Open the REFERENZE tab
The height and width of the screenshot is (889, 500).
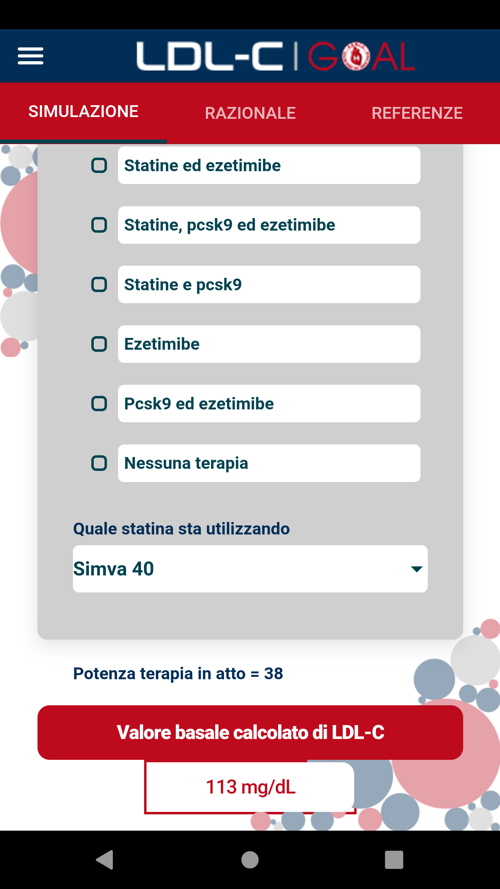[x=417, y=113]
